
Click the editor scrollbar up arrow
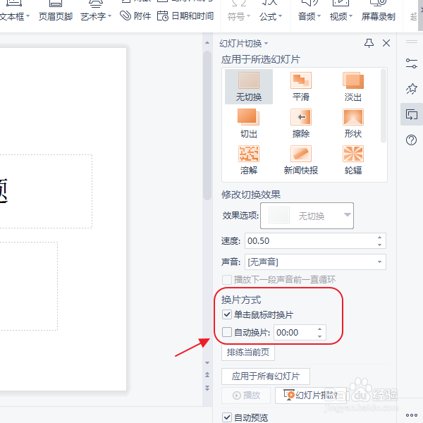coord(207,42)
